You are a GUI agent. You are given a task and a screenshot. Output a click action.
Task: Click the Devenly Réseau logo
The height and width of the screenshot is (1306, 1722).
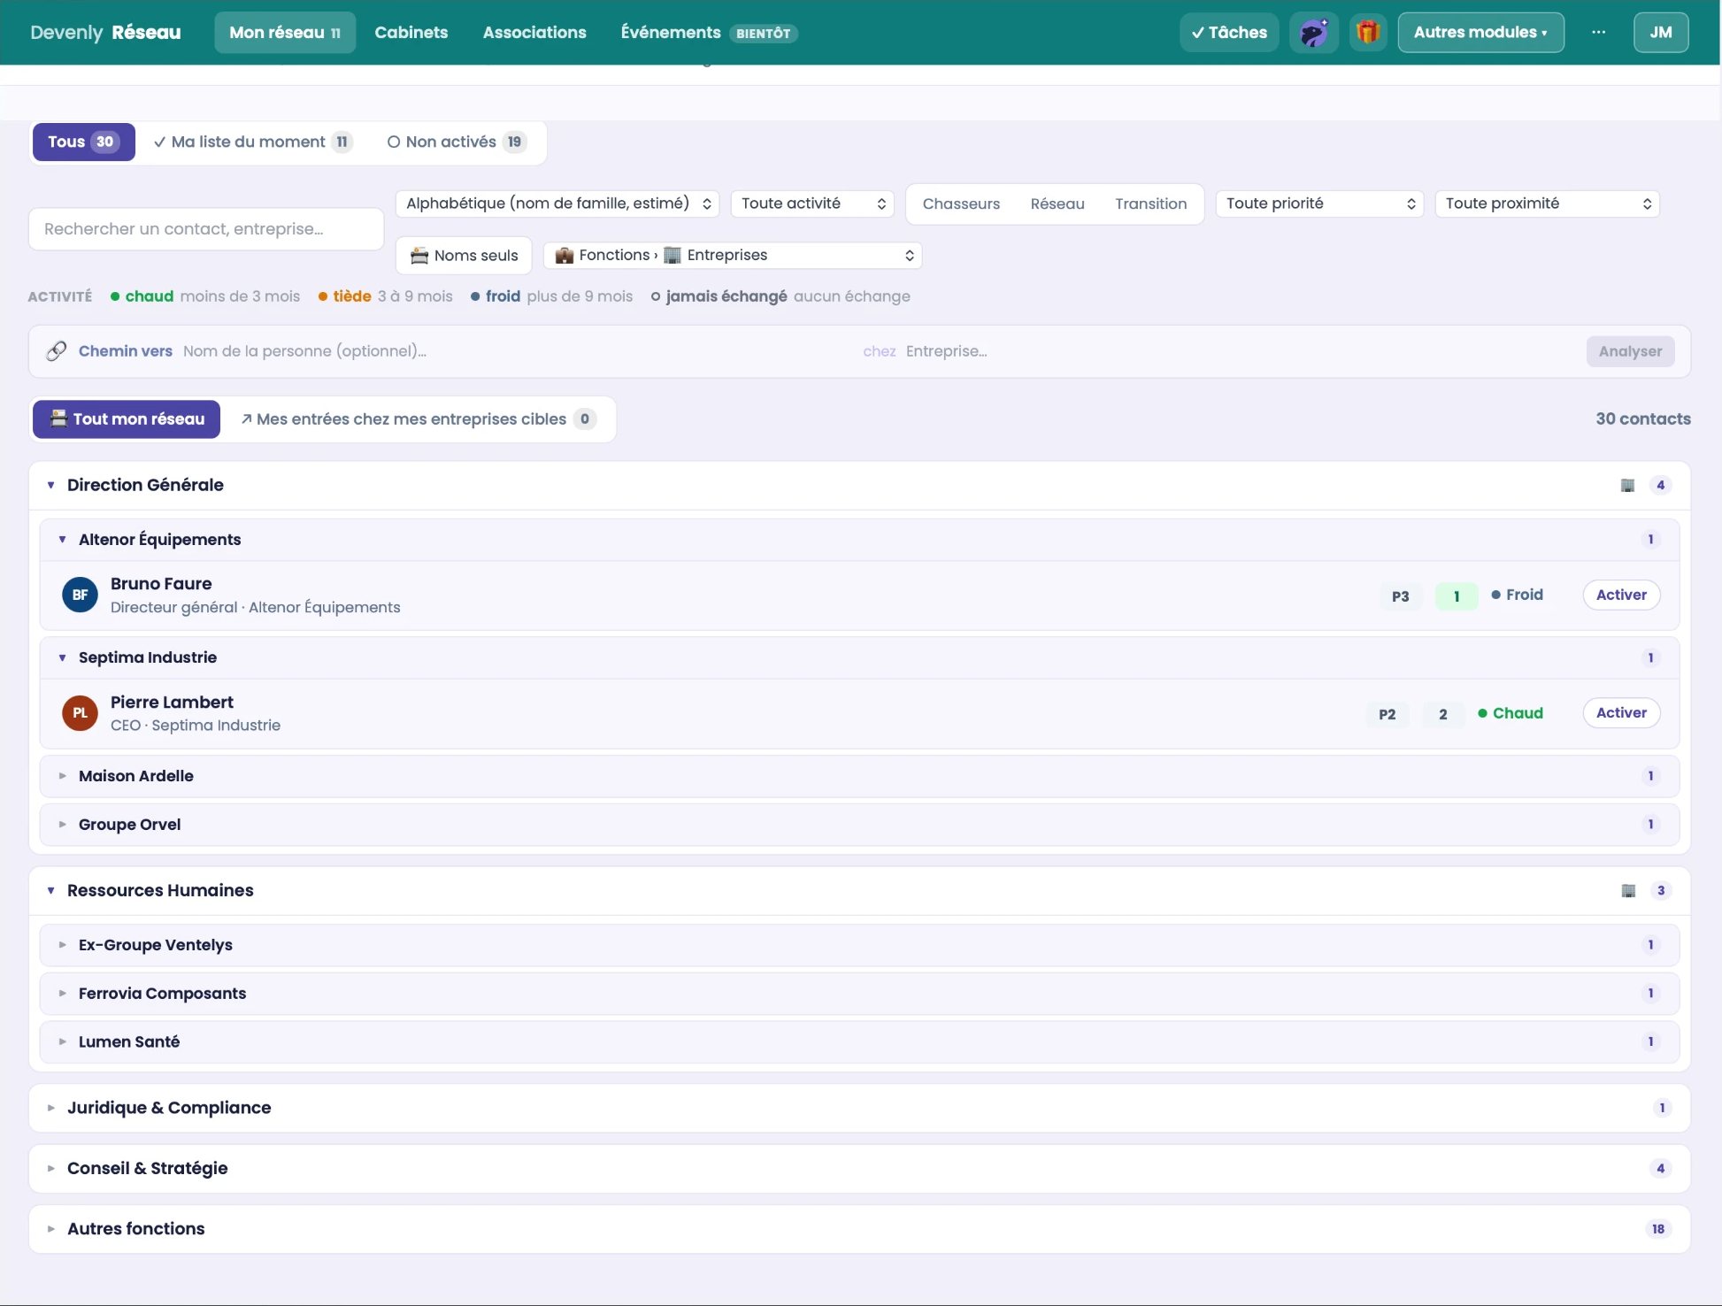point(105,33)
